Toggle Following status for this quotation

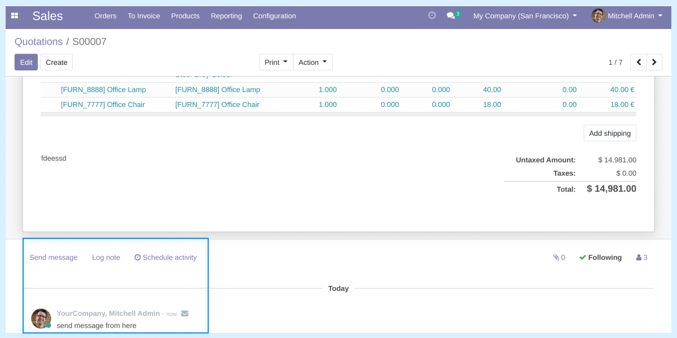click(x=600, y=257)
